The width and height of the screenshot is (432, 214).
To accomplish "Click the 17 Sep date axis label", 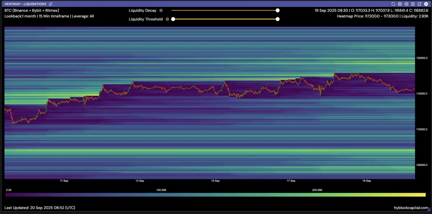I will 291,181.
